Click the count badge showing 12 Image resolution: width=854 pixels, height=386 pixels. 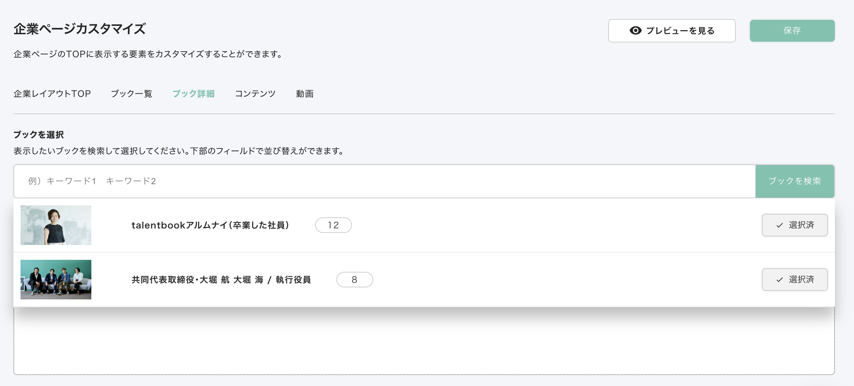click(x=333, y=225)
